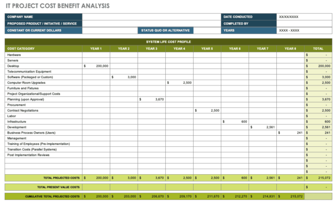This screenshot has height=203, width=336.
Task: Click Desktop Year 1 cell showing 200,000
Action: pos(96,66)
